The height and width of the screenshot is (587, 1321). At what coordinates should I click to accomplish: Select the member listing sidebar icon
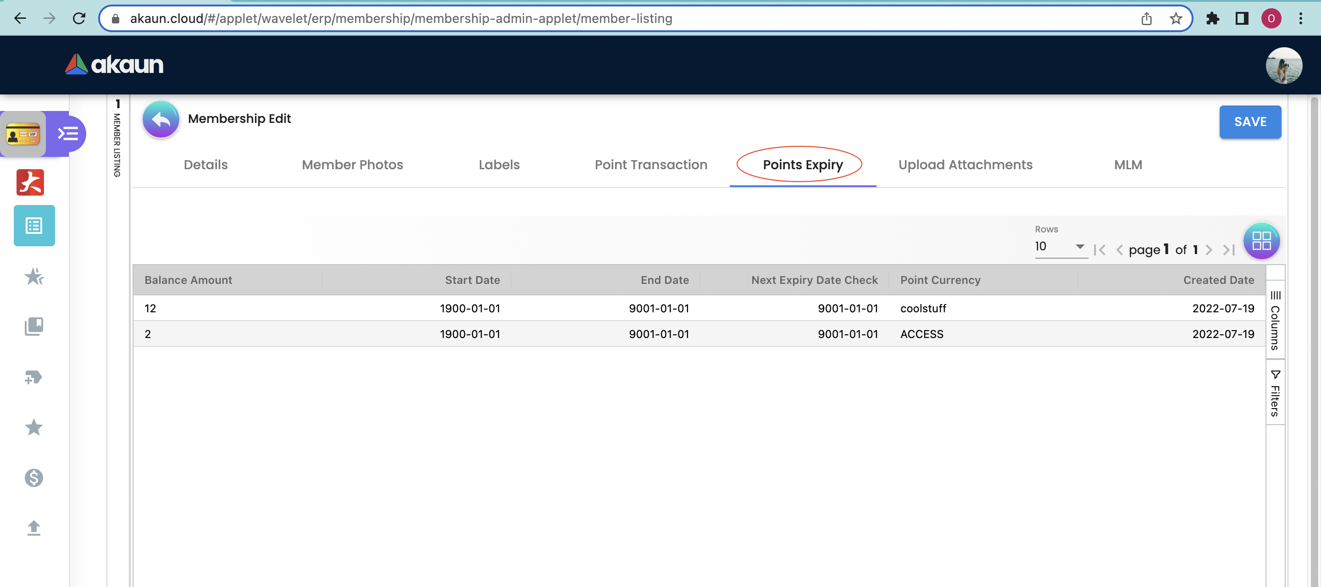tap(34, 226)
